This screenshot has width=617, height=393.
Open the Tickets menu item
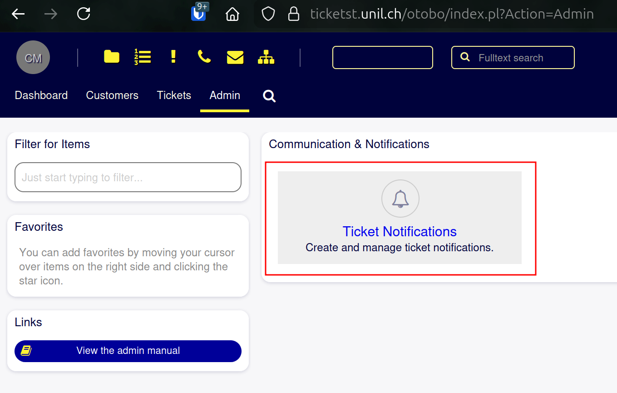click(x=174, y=95)
